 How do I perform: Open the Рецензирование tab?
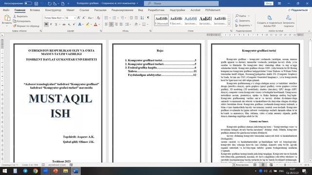point(122,10)
